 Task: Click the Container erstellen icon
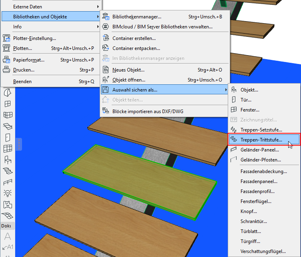106,38
